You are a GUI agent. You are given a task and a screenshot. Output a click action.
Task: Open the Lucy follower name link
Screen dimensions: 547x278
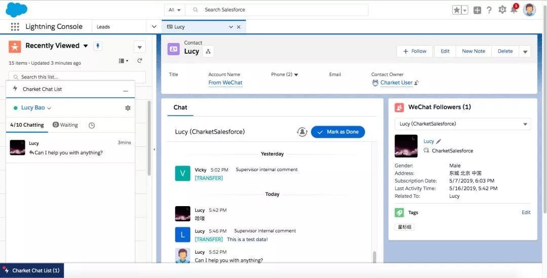[428, 141]
